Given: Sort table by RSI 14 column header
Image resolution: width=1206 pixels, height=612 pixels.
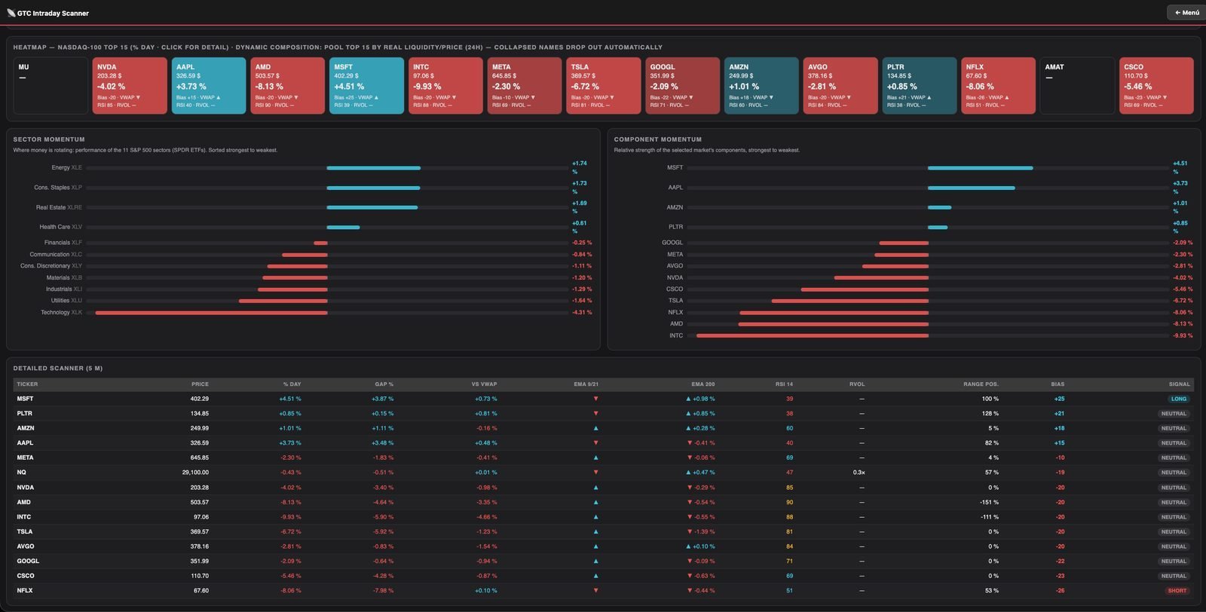Looking at the screenshot, I should click(x=784, y=384).
